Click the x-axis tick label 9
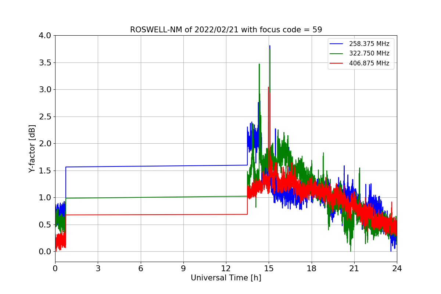441x294 pixels. pyautogui.click(x=183, y=269)
